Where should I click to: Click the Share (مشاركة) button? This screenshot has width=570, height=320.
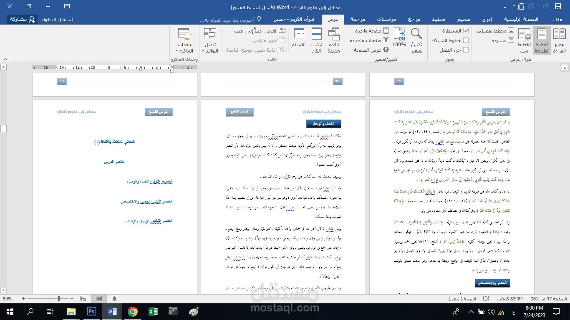[x=23, y=20]
